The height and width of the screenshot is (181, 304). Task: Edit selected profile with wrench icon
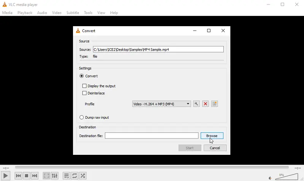[x=196, y=104]
